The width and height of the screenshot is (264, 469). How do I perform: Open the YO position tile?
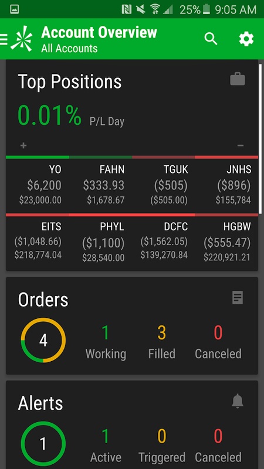(x=38, y=185)
